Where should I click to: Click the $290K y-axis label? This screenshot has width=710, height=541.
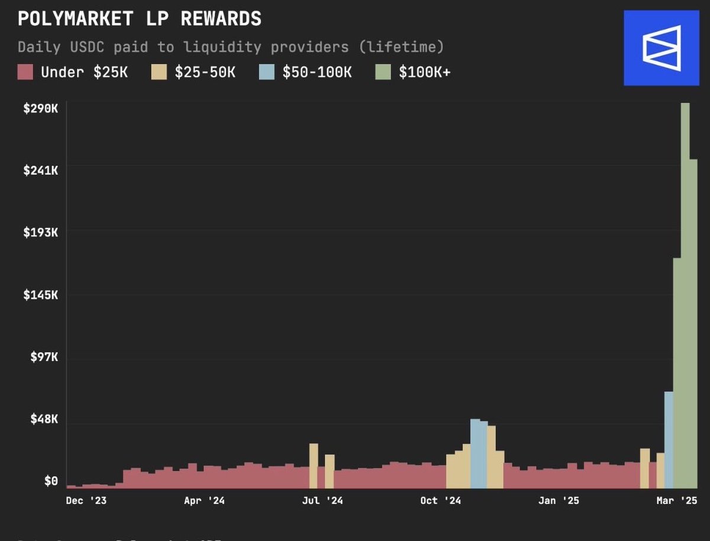click(x=40, y=109)
